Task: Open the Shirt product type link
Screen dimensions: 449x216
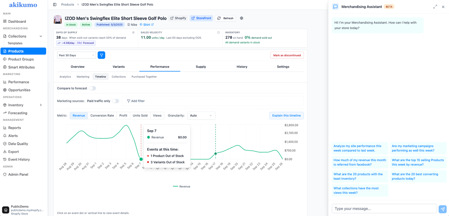Action: point(147,25)
